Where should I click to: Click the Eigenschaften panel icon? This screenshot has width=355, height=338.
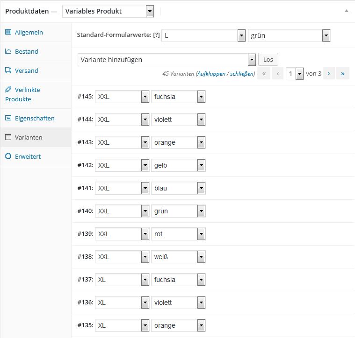(8, 118)
